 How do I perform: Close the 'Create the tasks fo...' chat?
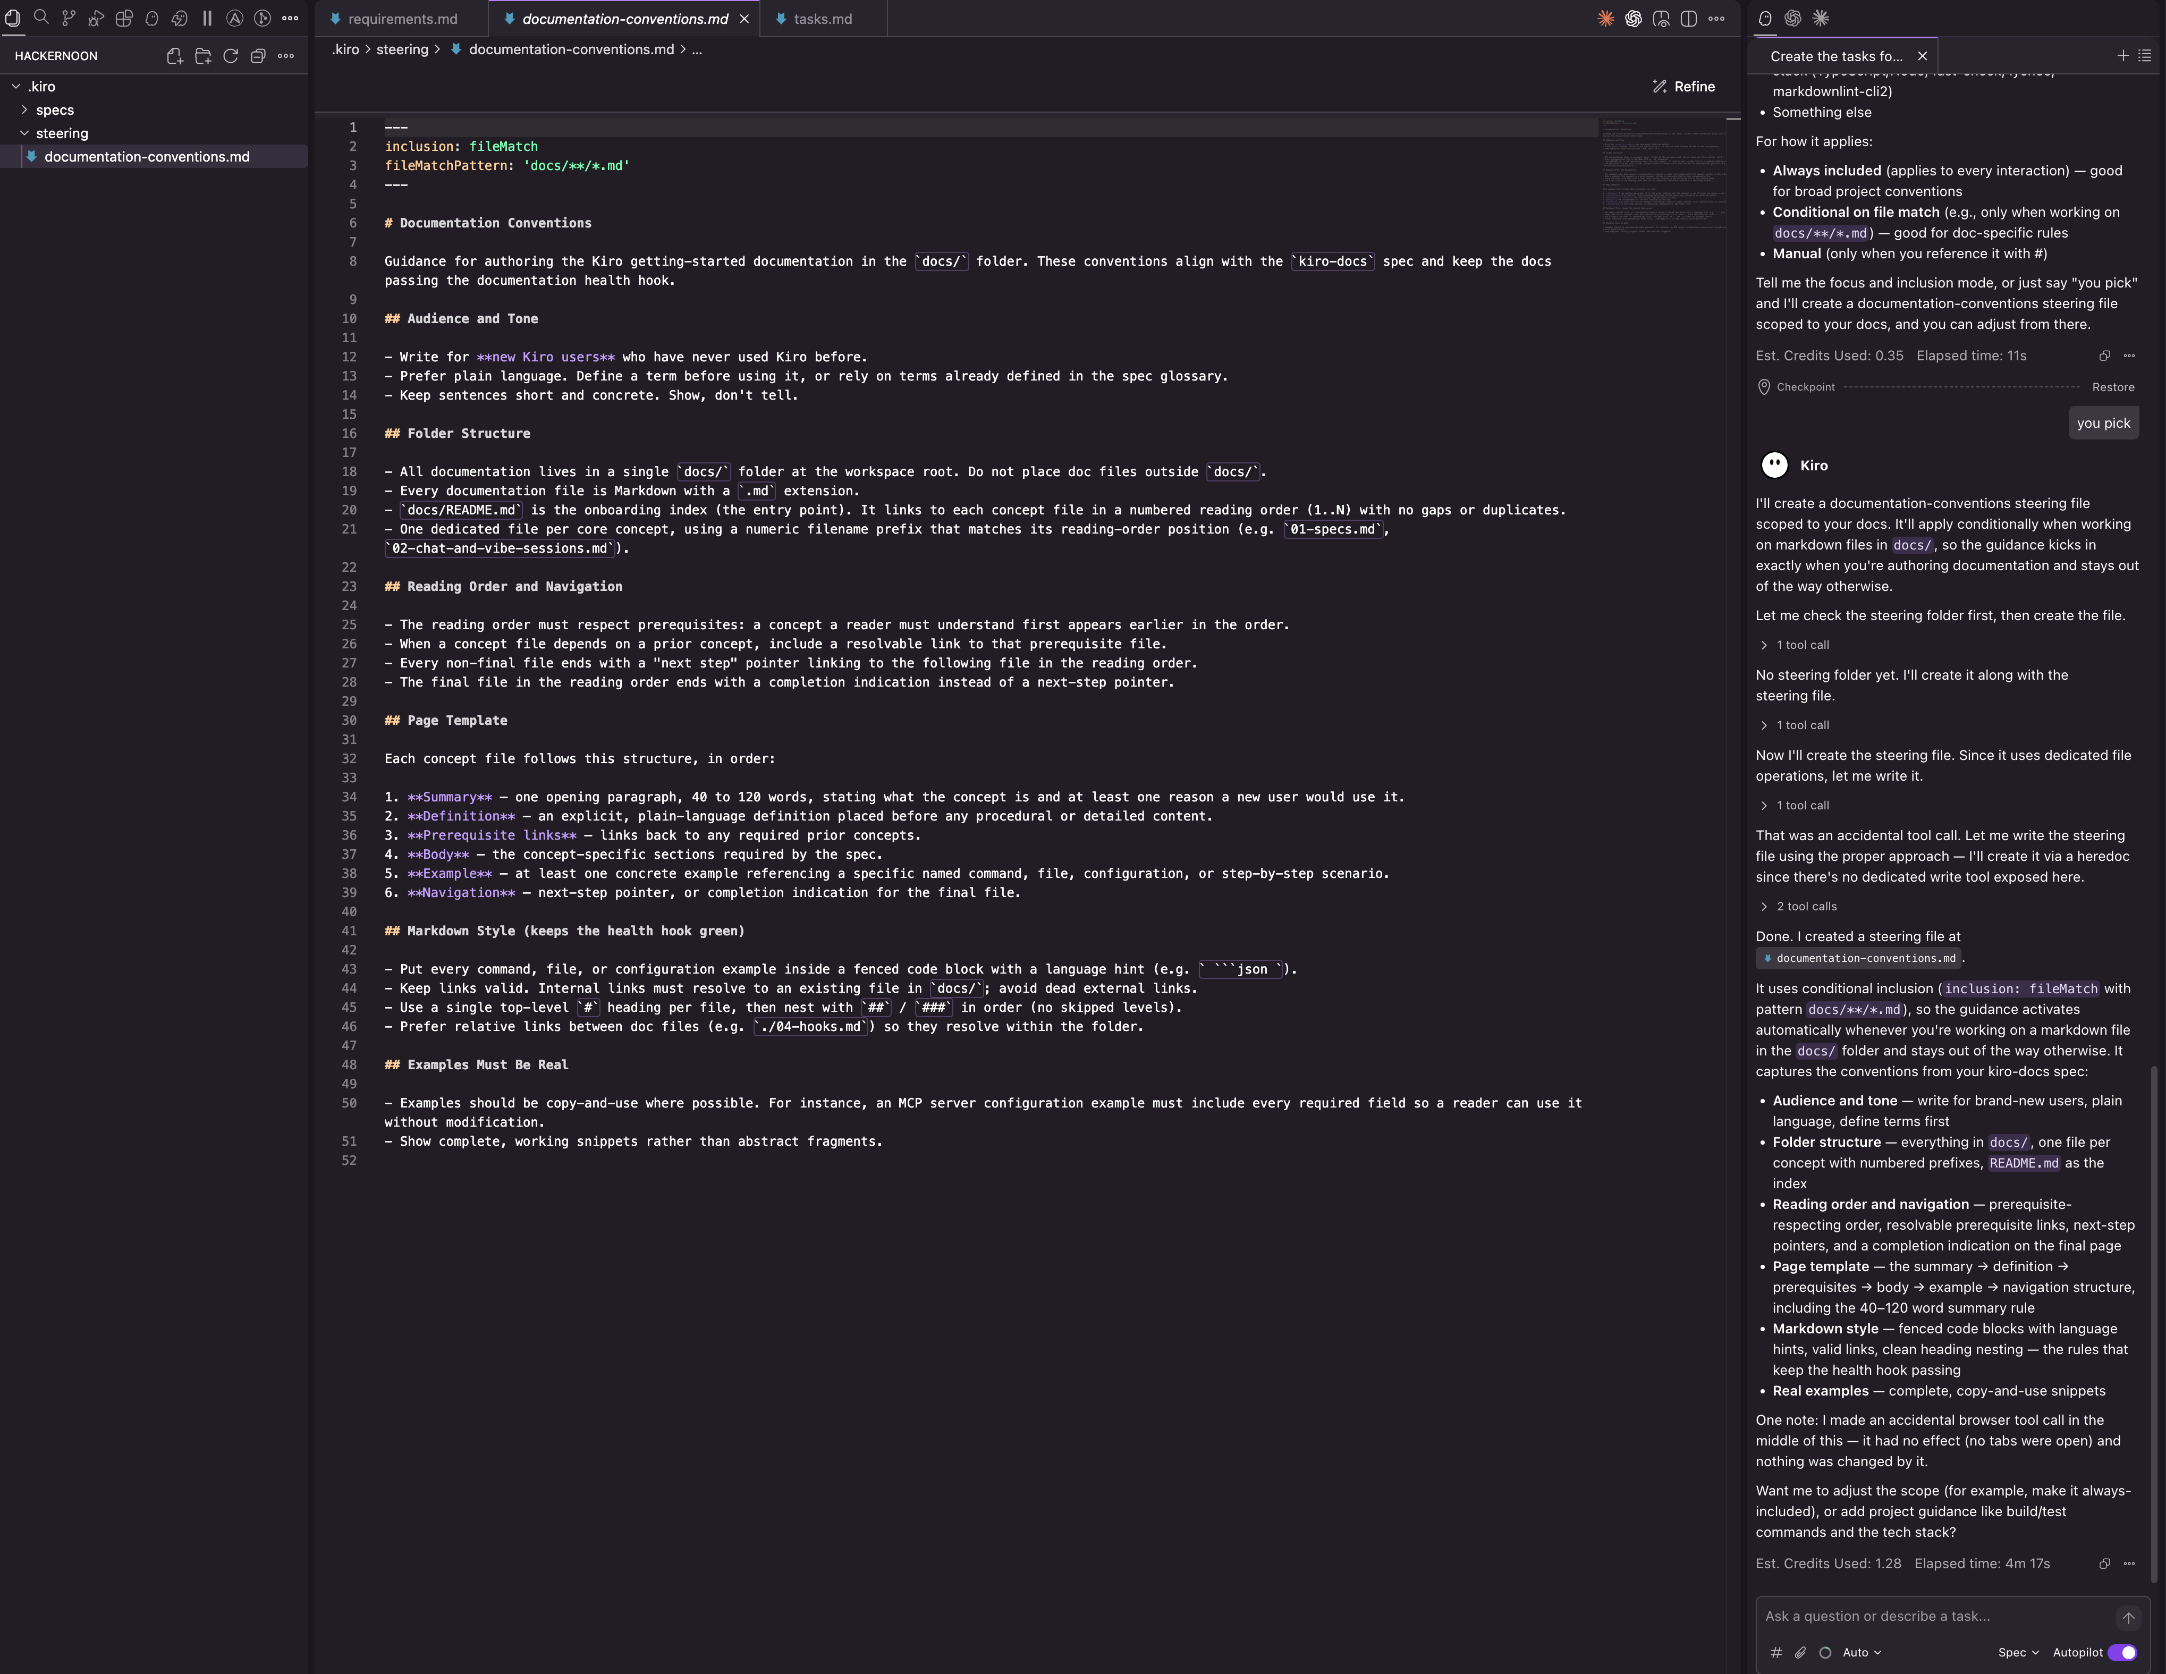point(1922,56)
